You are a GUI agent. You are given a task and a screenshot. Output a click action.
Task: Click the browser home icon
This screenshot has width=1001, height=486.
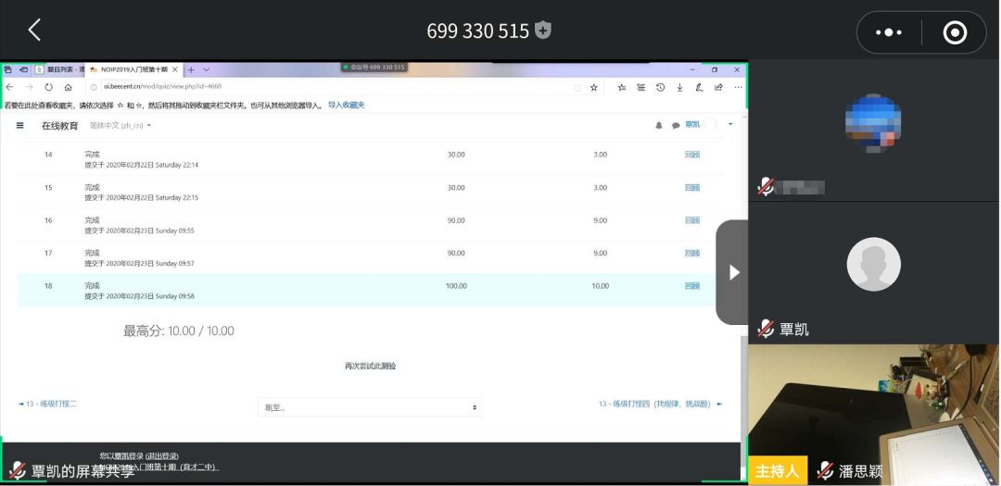[68, 87]
